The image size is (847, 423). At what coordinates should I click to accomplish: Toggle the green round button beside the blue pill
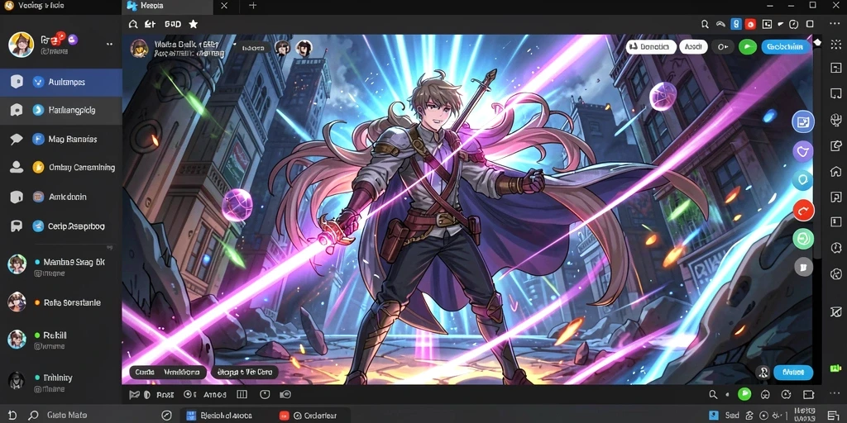[x=747, y=47]
